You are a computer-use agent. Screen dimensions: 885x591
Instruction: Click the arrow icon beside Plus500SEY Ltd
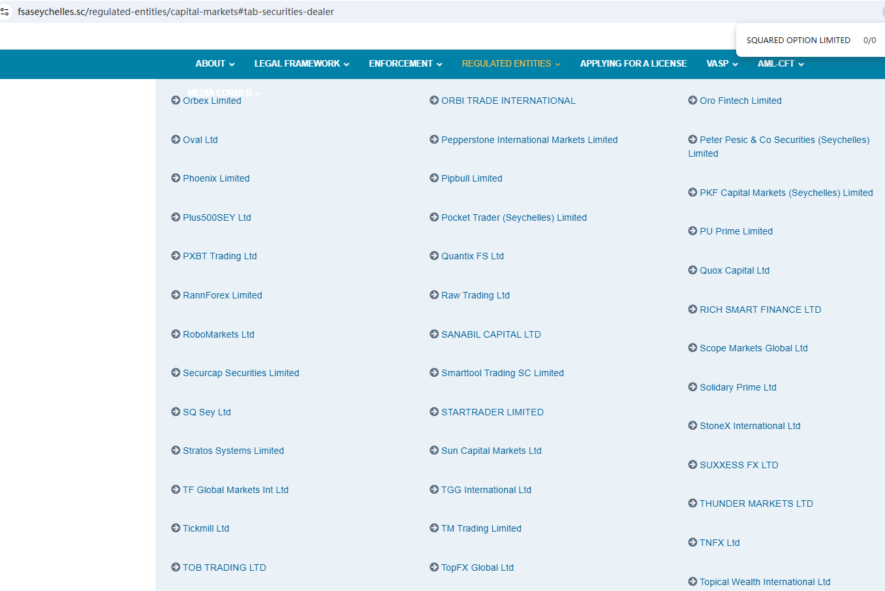(176, 217)
